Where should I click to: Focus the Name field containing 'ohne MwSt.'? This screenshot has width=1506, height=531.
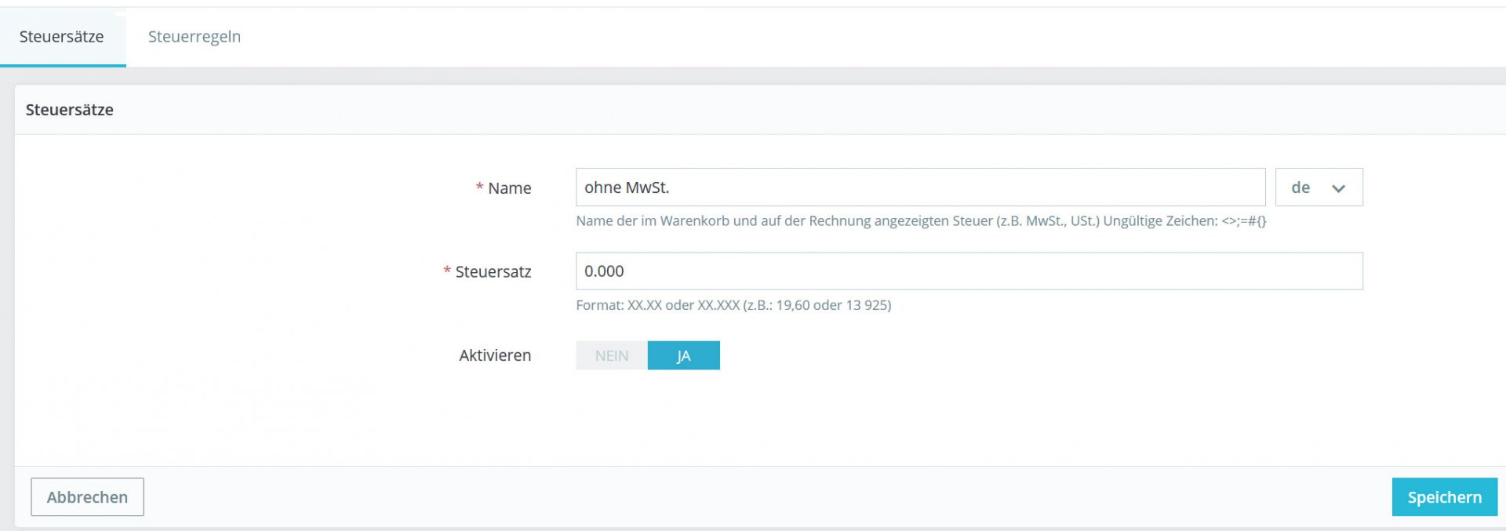tap(921, 187)
